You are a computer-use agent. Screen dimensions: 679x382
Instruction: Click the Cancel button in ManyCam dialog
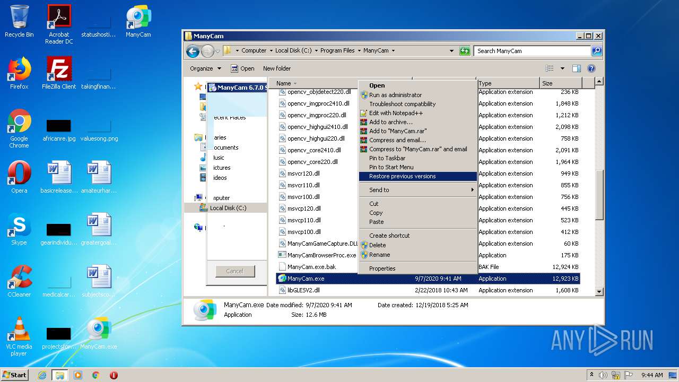(235, 271)
